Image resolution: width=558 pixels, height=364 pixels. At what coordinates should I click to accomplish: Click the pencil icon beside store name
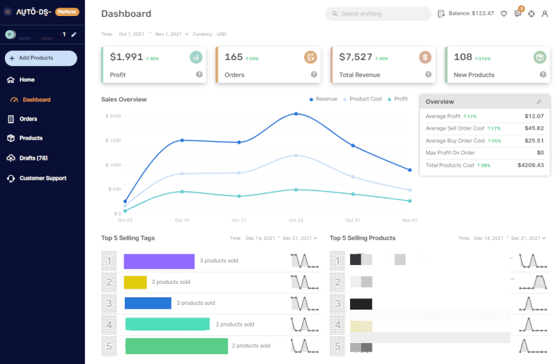click(74, 34)
